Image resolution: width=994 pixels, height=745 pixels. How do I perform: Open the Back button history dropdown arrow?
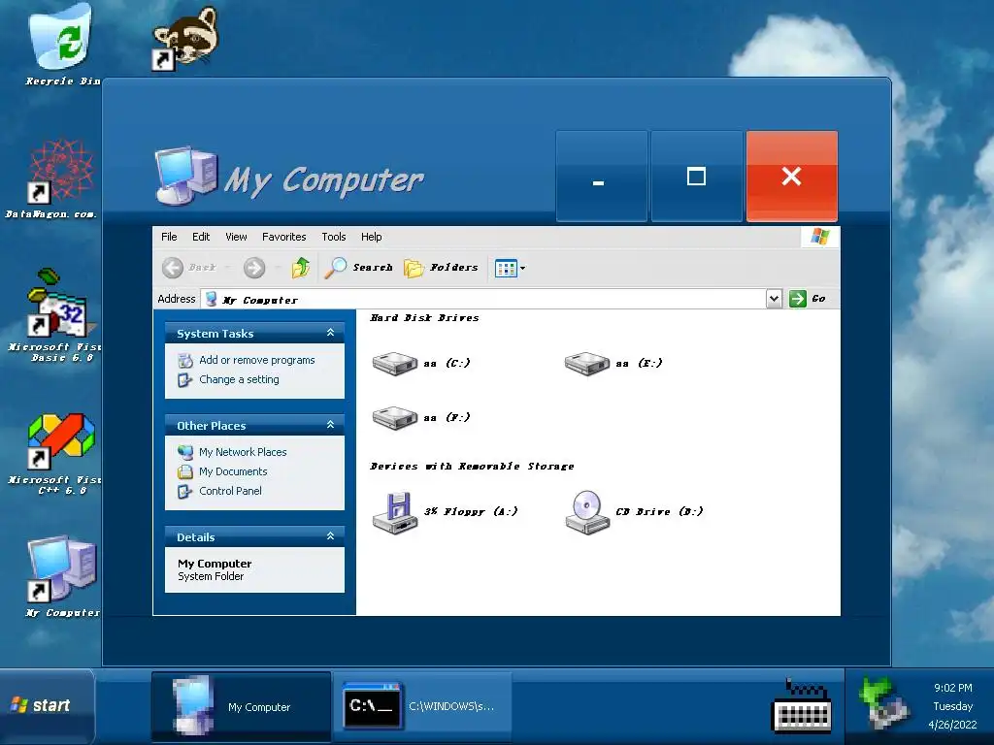coord(228,268)
